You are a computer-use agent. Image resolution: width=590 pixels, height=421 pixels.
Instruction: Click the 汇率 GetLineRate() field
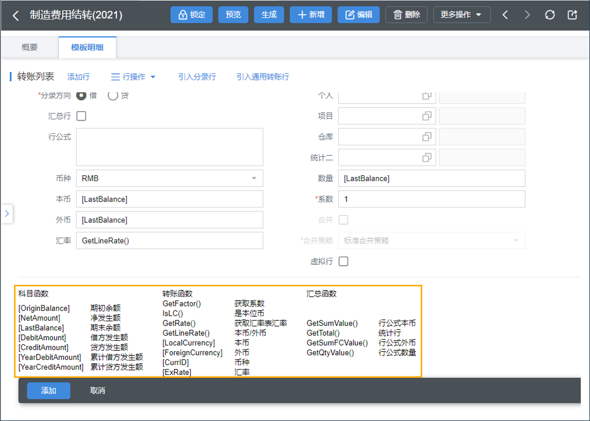click(x=170, y=241)
